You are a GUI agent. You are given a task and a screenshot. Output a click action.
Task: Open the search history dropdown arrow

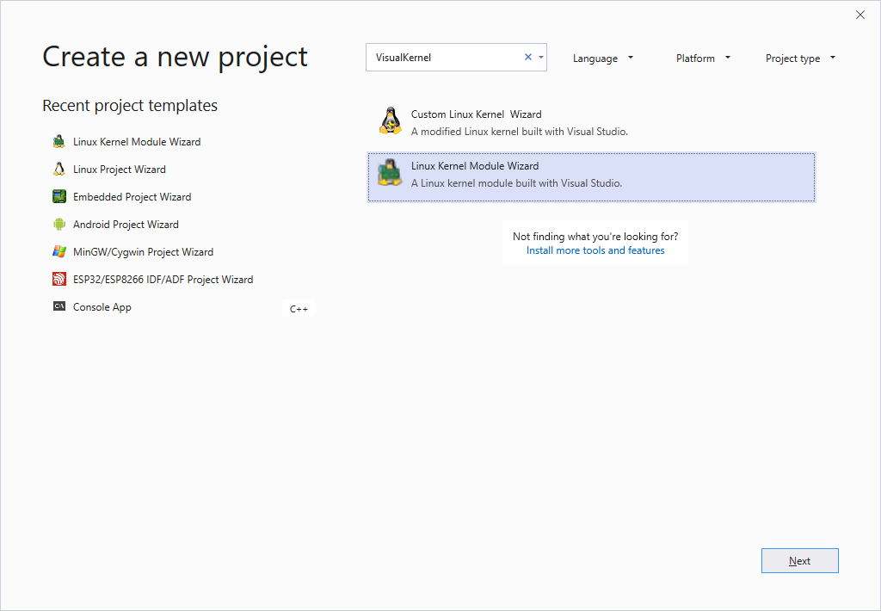pyautogui.click(x=541, y=58)
